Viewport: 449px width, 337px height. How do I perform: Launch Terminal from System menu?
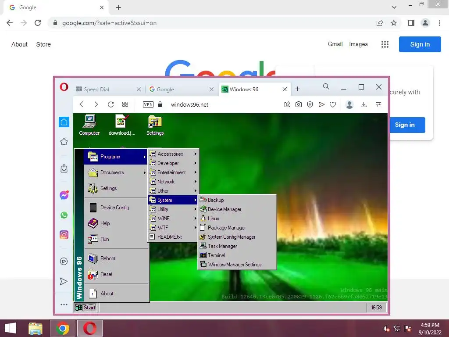(x=237, y=255)
